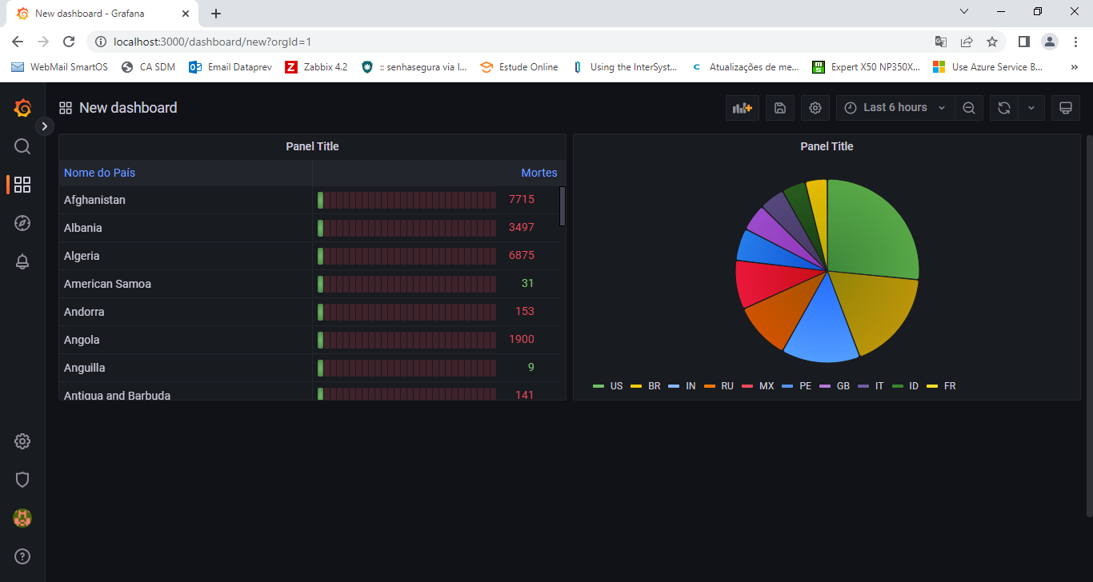Save the dashboard using the disk icon
1093x582 pixels.
[x=780, y=108]
